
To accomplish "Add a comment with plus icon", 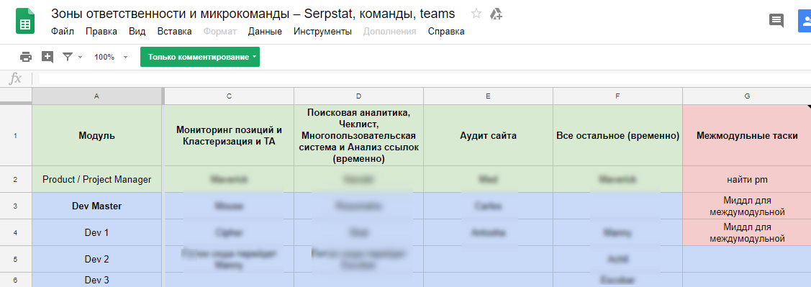I will pos(47,57).
